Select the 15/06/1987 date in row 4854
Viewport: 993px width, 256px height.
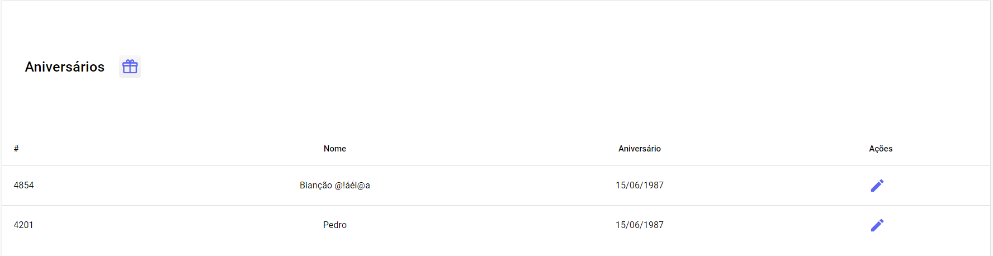(x=640, y=186)
